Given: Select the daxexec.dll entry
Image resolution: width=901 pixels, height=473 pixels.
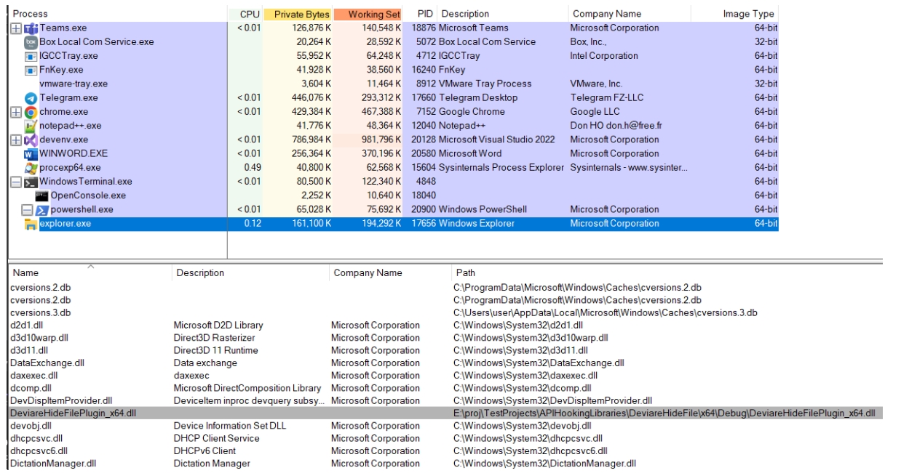Looking at the screenshot, I should pos(32,376).
